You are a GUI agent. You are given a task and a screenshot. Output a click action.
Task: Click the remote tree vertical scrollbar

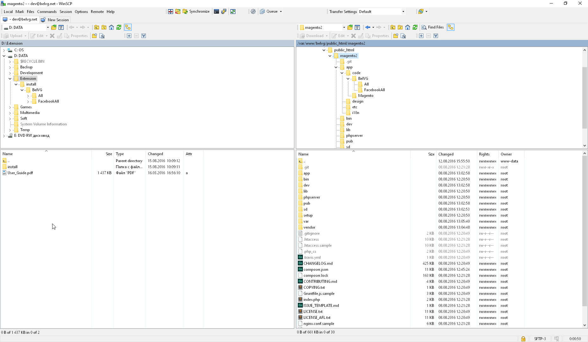585,98
